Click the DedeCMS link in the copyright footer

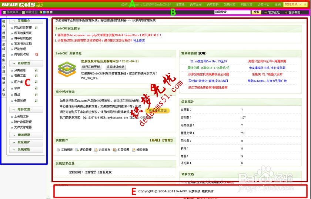[181, 191]
